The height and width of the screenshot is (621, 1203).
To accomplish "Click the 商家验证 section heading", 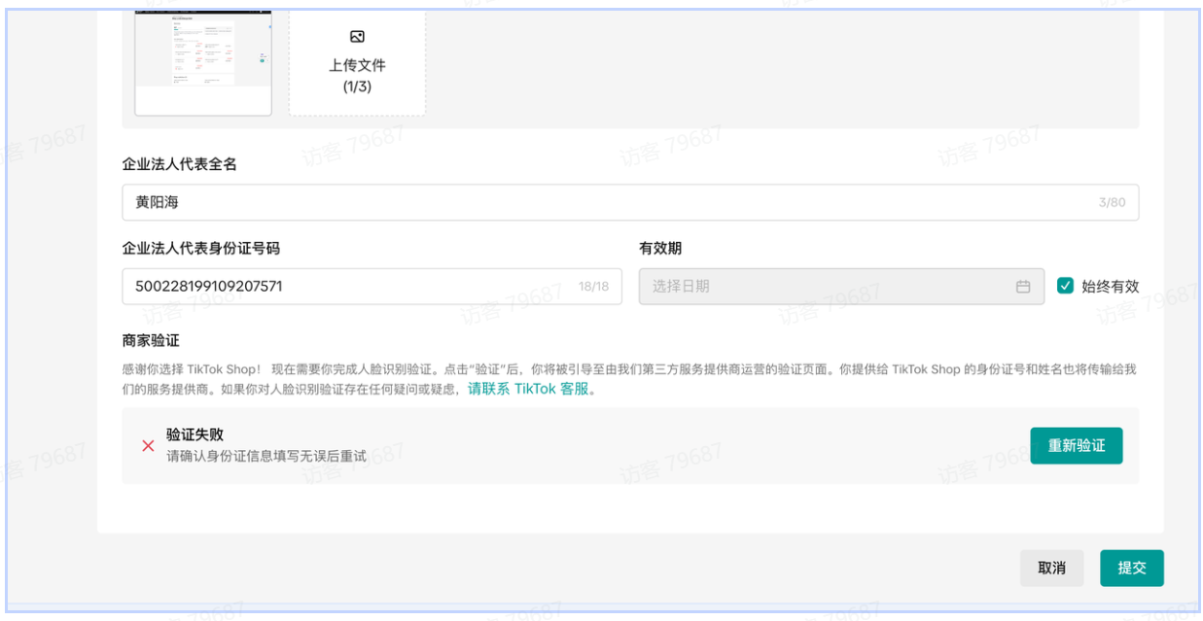I will tap(151, 340).
